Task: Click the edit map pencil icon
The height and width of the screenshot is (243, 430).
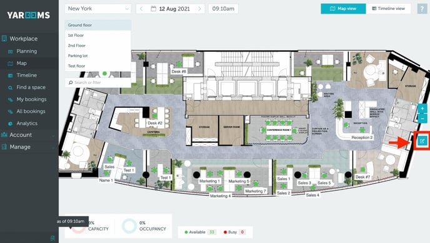Action: coord(422,141)
